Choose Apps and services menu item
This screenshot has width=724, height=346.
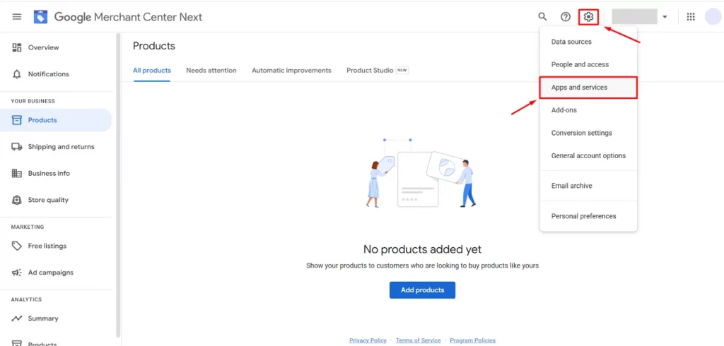coord(588,87)
